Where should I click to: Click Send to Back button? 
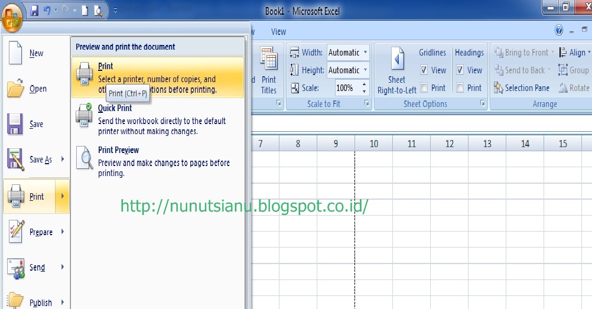(x=520, y=70)
